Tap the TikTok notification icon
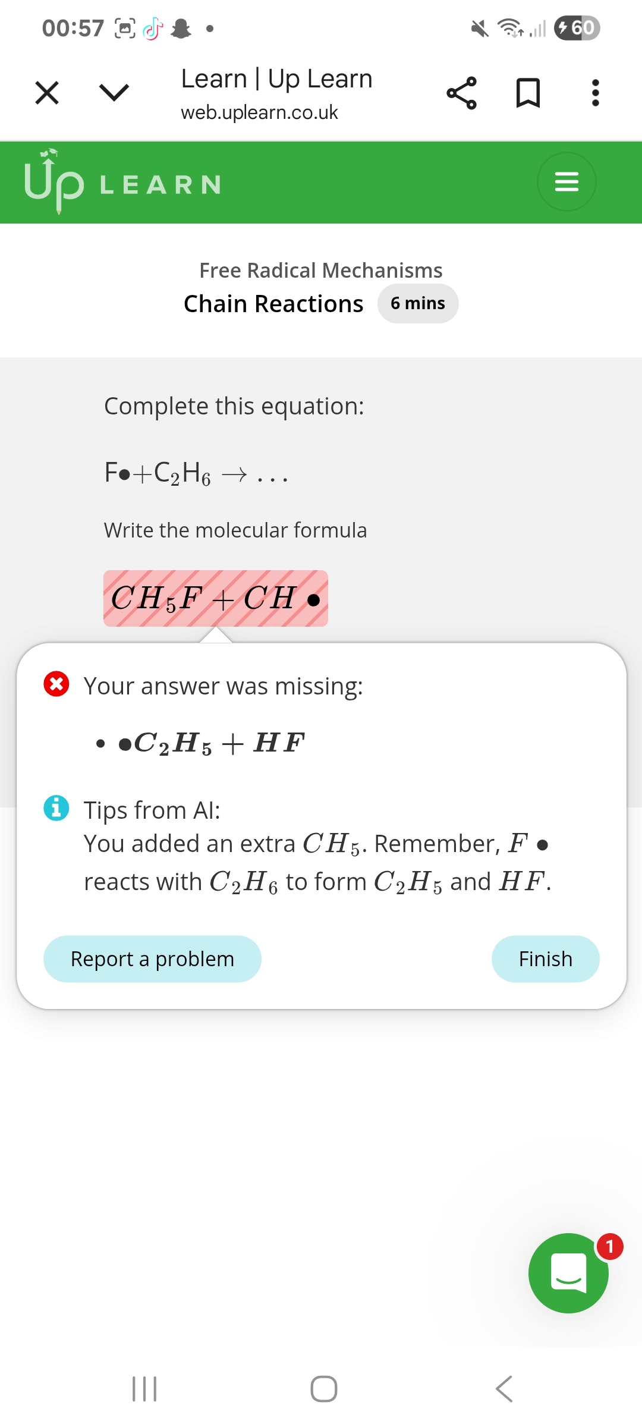The height and width of the screenshot is (1427, 642). tap(153, 28)
